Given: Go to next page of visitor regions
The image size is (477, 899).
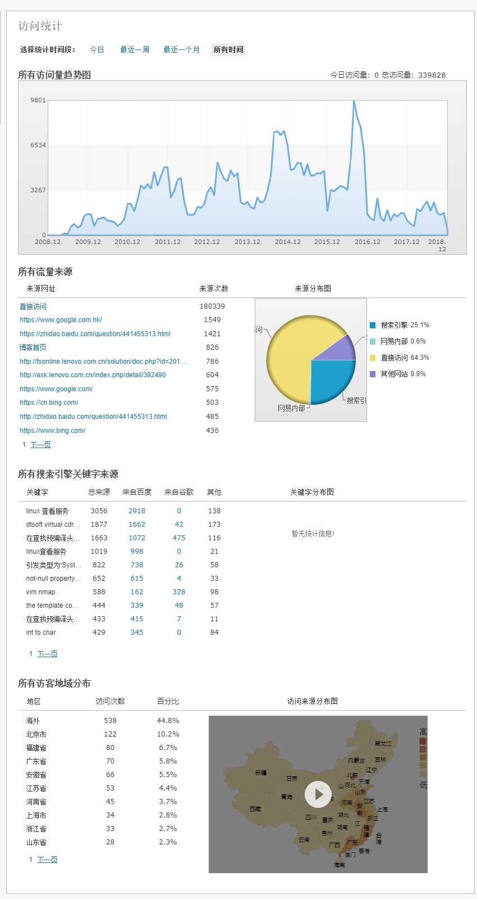Looking at the screenshot, I should (x=47, y=860).
